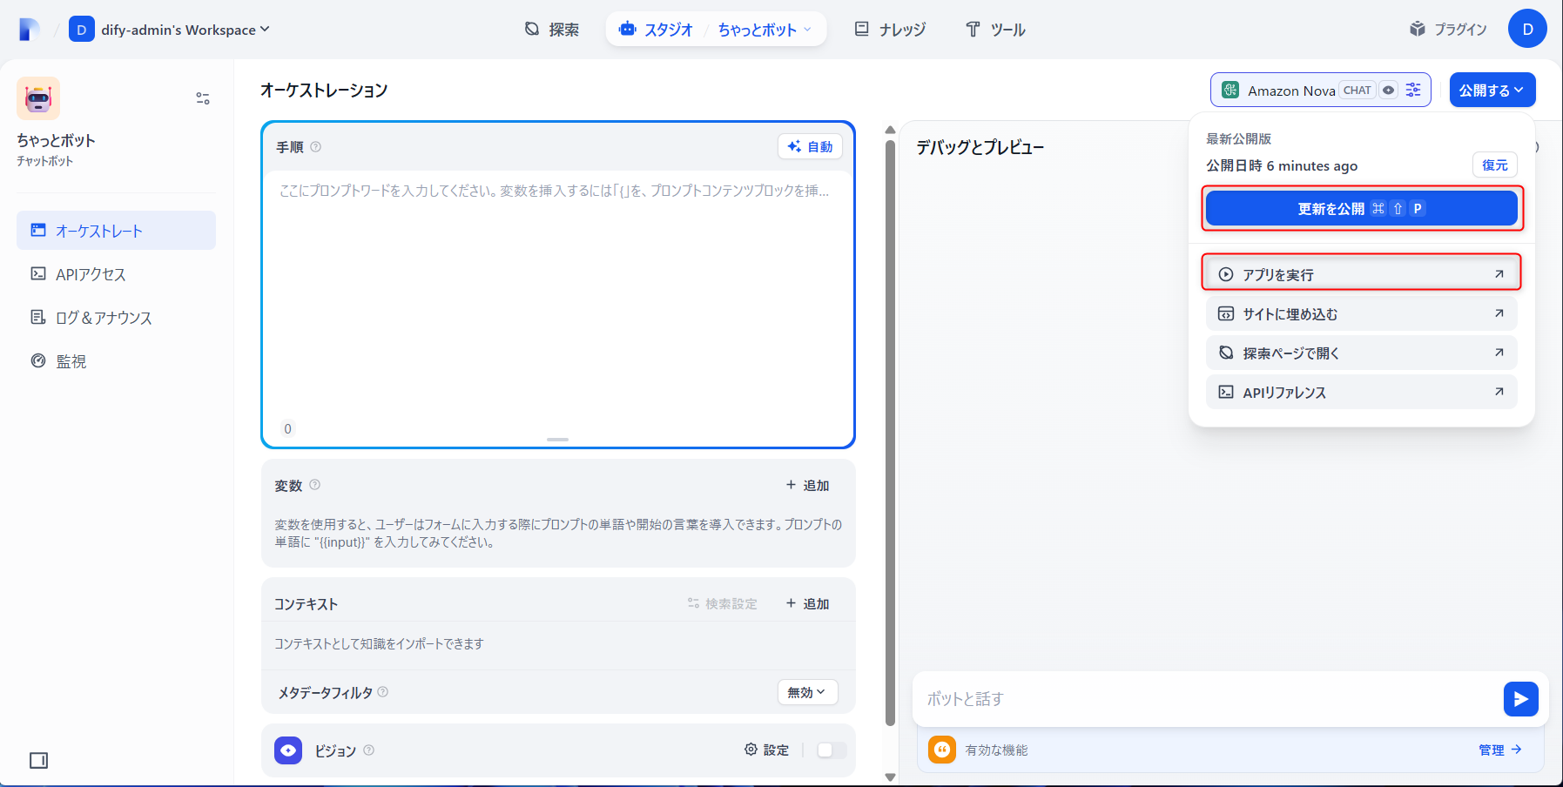
Task: Toggle the ビジョン switch on
Action: pyautogui.click(x=832, y=750)
